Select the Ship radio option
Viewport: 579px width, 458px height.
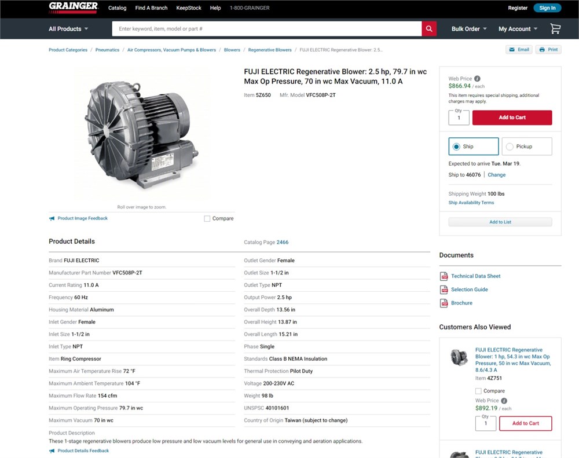click(474, 146)
